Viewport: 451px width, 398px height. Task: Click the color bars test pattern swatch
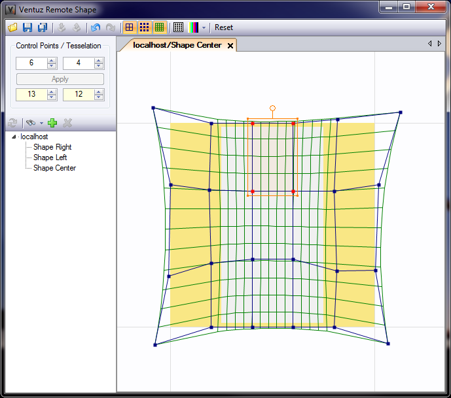(194, 27)
